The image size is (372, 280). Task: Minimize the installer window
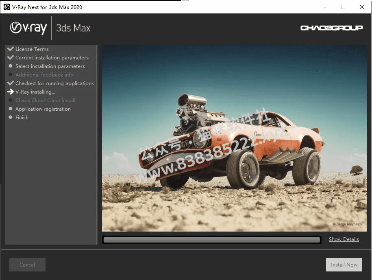click(x=325, y=7)
